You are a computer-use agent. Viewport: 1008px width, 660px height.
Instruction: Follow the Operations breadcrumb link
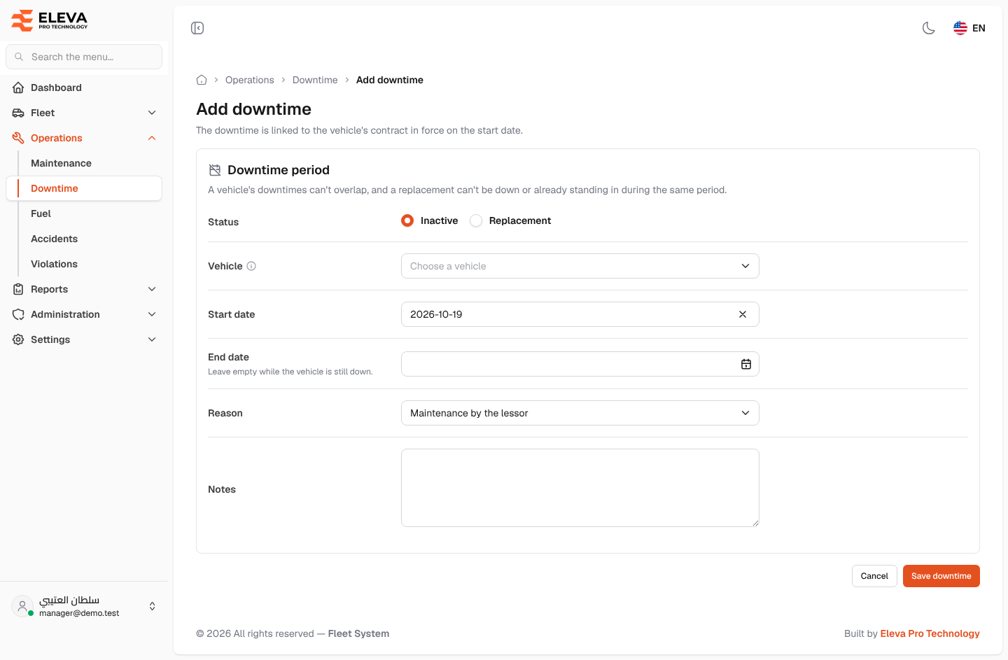250,80
